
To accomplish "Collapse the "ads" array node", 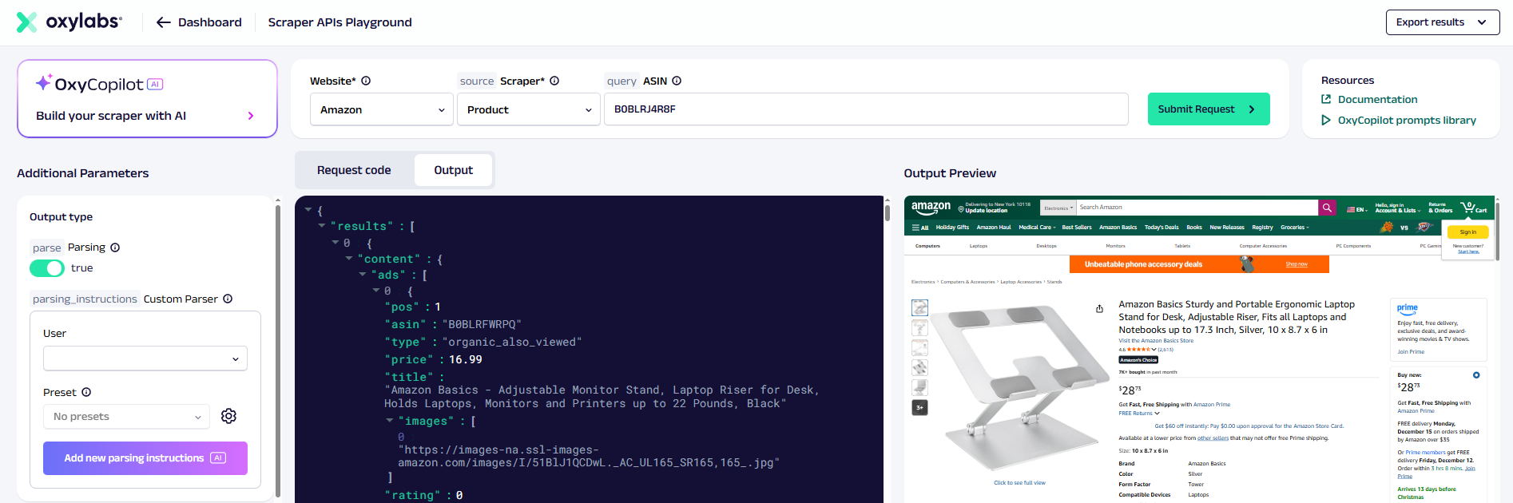I will (363, 275).
